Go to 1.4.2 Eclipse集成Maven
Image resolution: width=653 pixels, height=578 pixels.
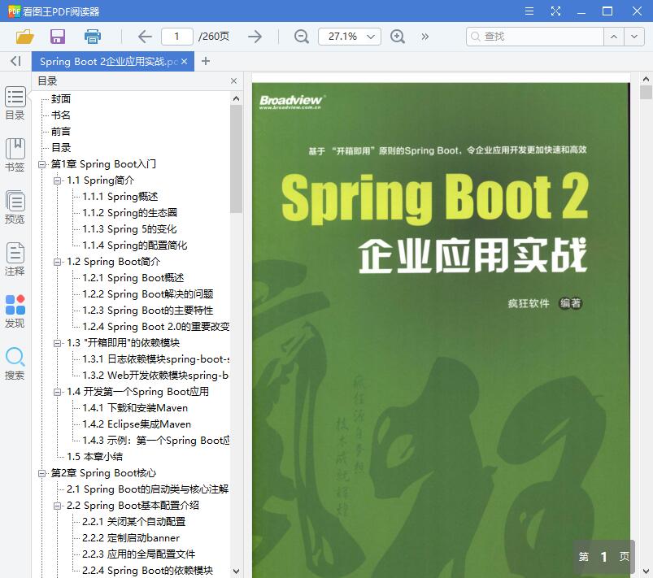click(x=137, y=424)
